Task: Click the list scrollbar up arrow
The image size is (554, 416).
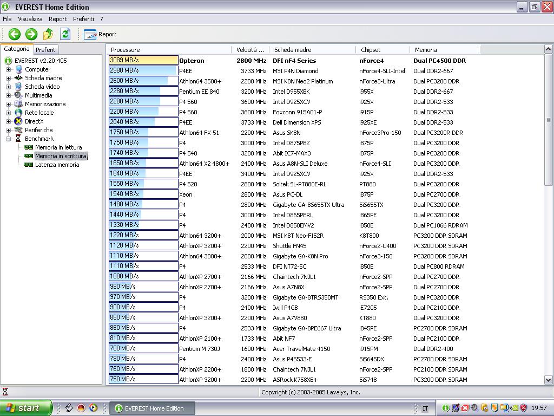Action: tap(548, 49)
